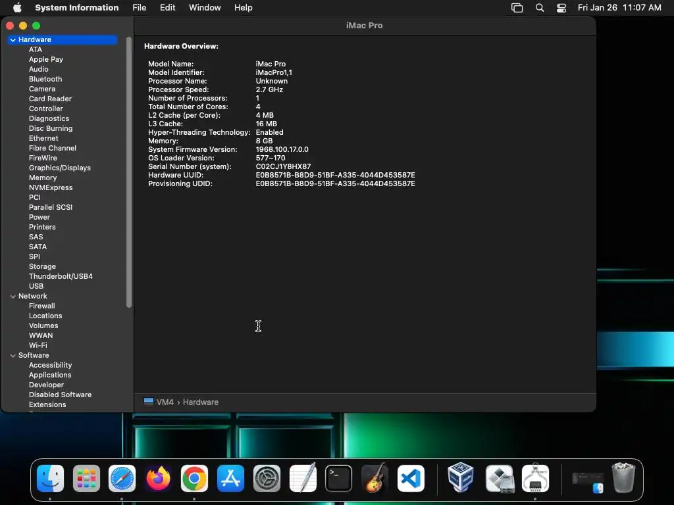Select Diagnostics in the sidebar
Viewport: 674px width, 505px height.
49,118
